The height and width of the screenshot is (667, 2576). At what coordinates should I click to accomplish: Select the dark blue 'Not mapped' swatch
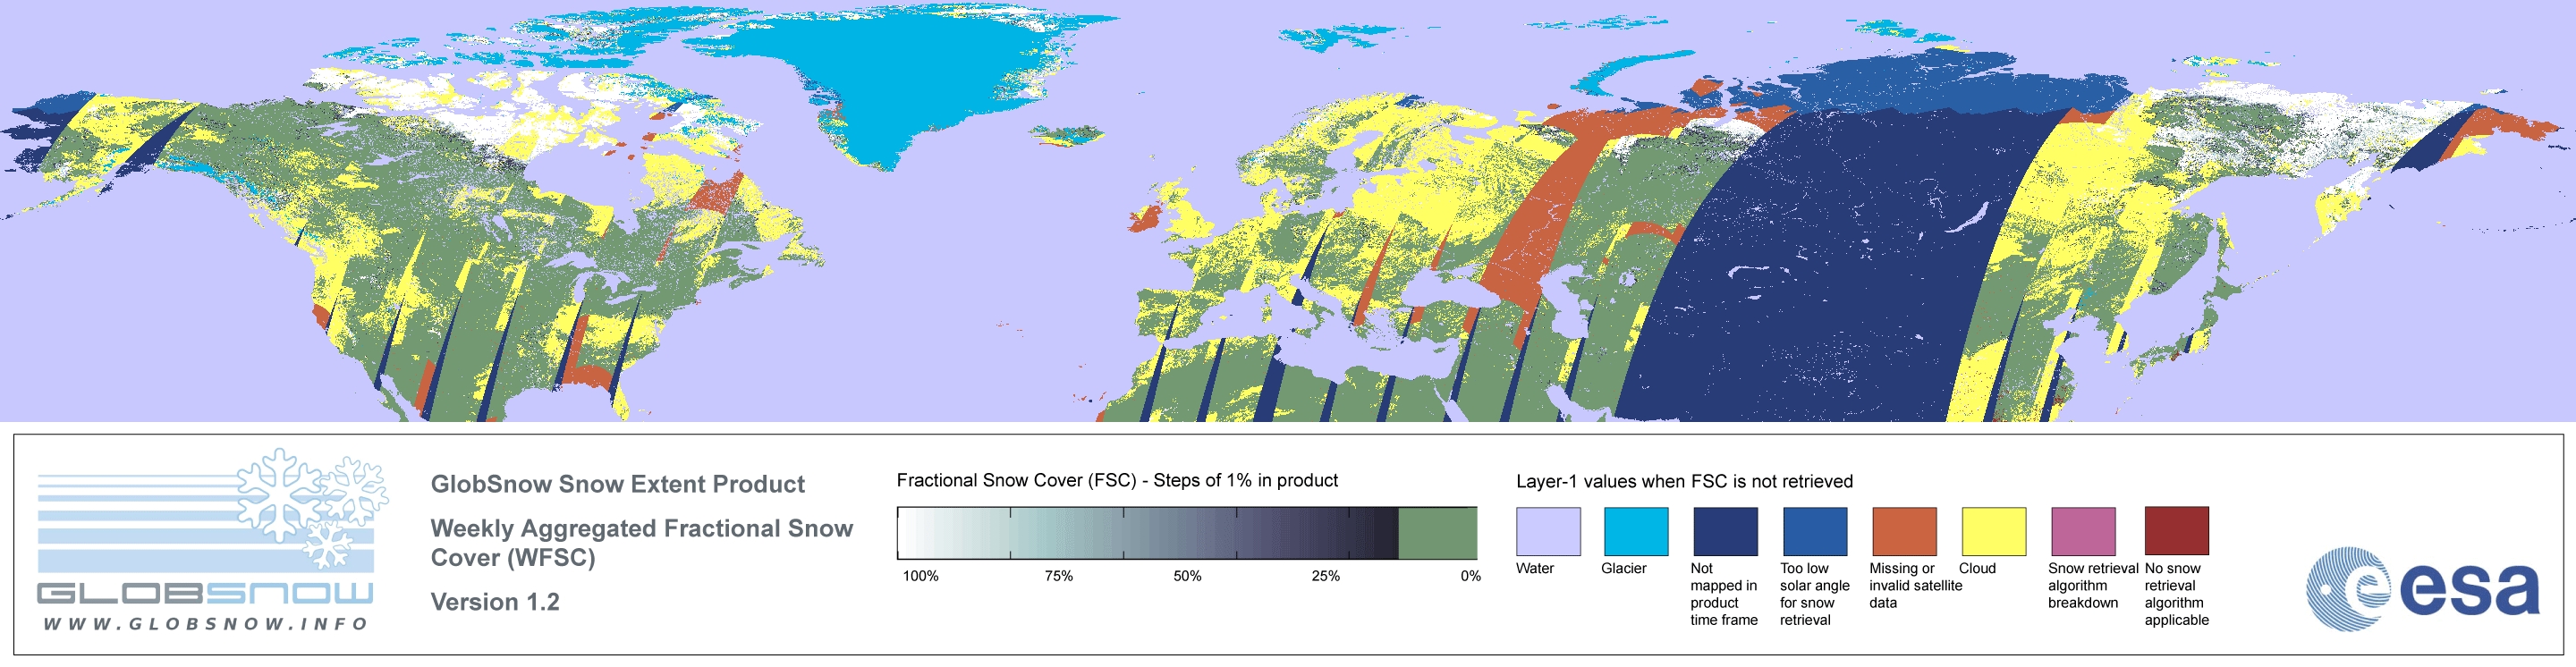click(x=1725, y=531)
